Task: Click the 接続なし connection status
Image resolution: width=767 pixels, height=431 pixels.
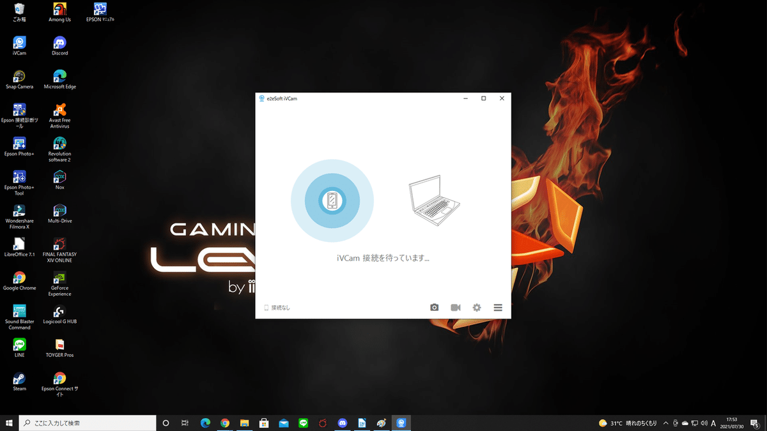Action: (x=277, y=308)
